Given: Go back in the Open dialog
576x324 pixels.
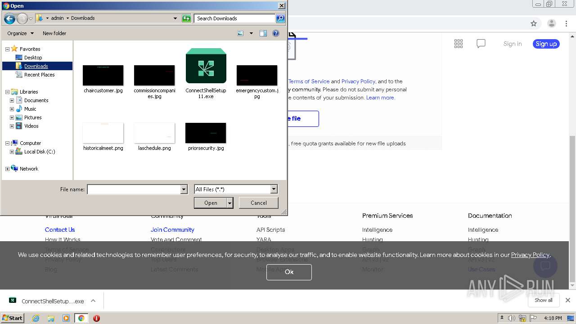Looking at the screenshot, I should coord(9,18).
